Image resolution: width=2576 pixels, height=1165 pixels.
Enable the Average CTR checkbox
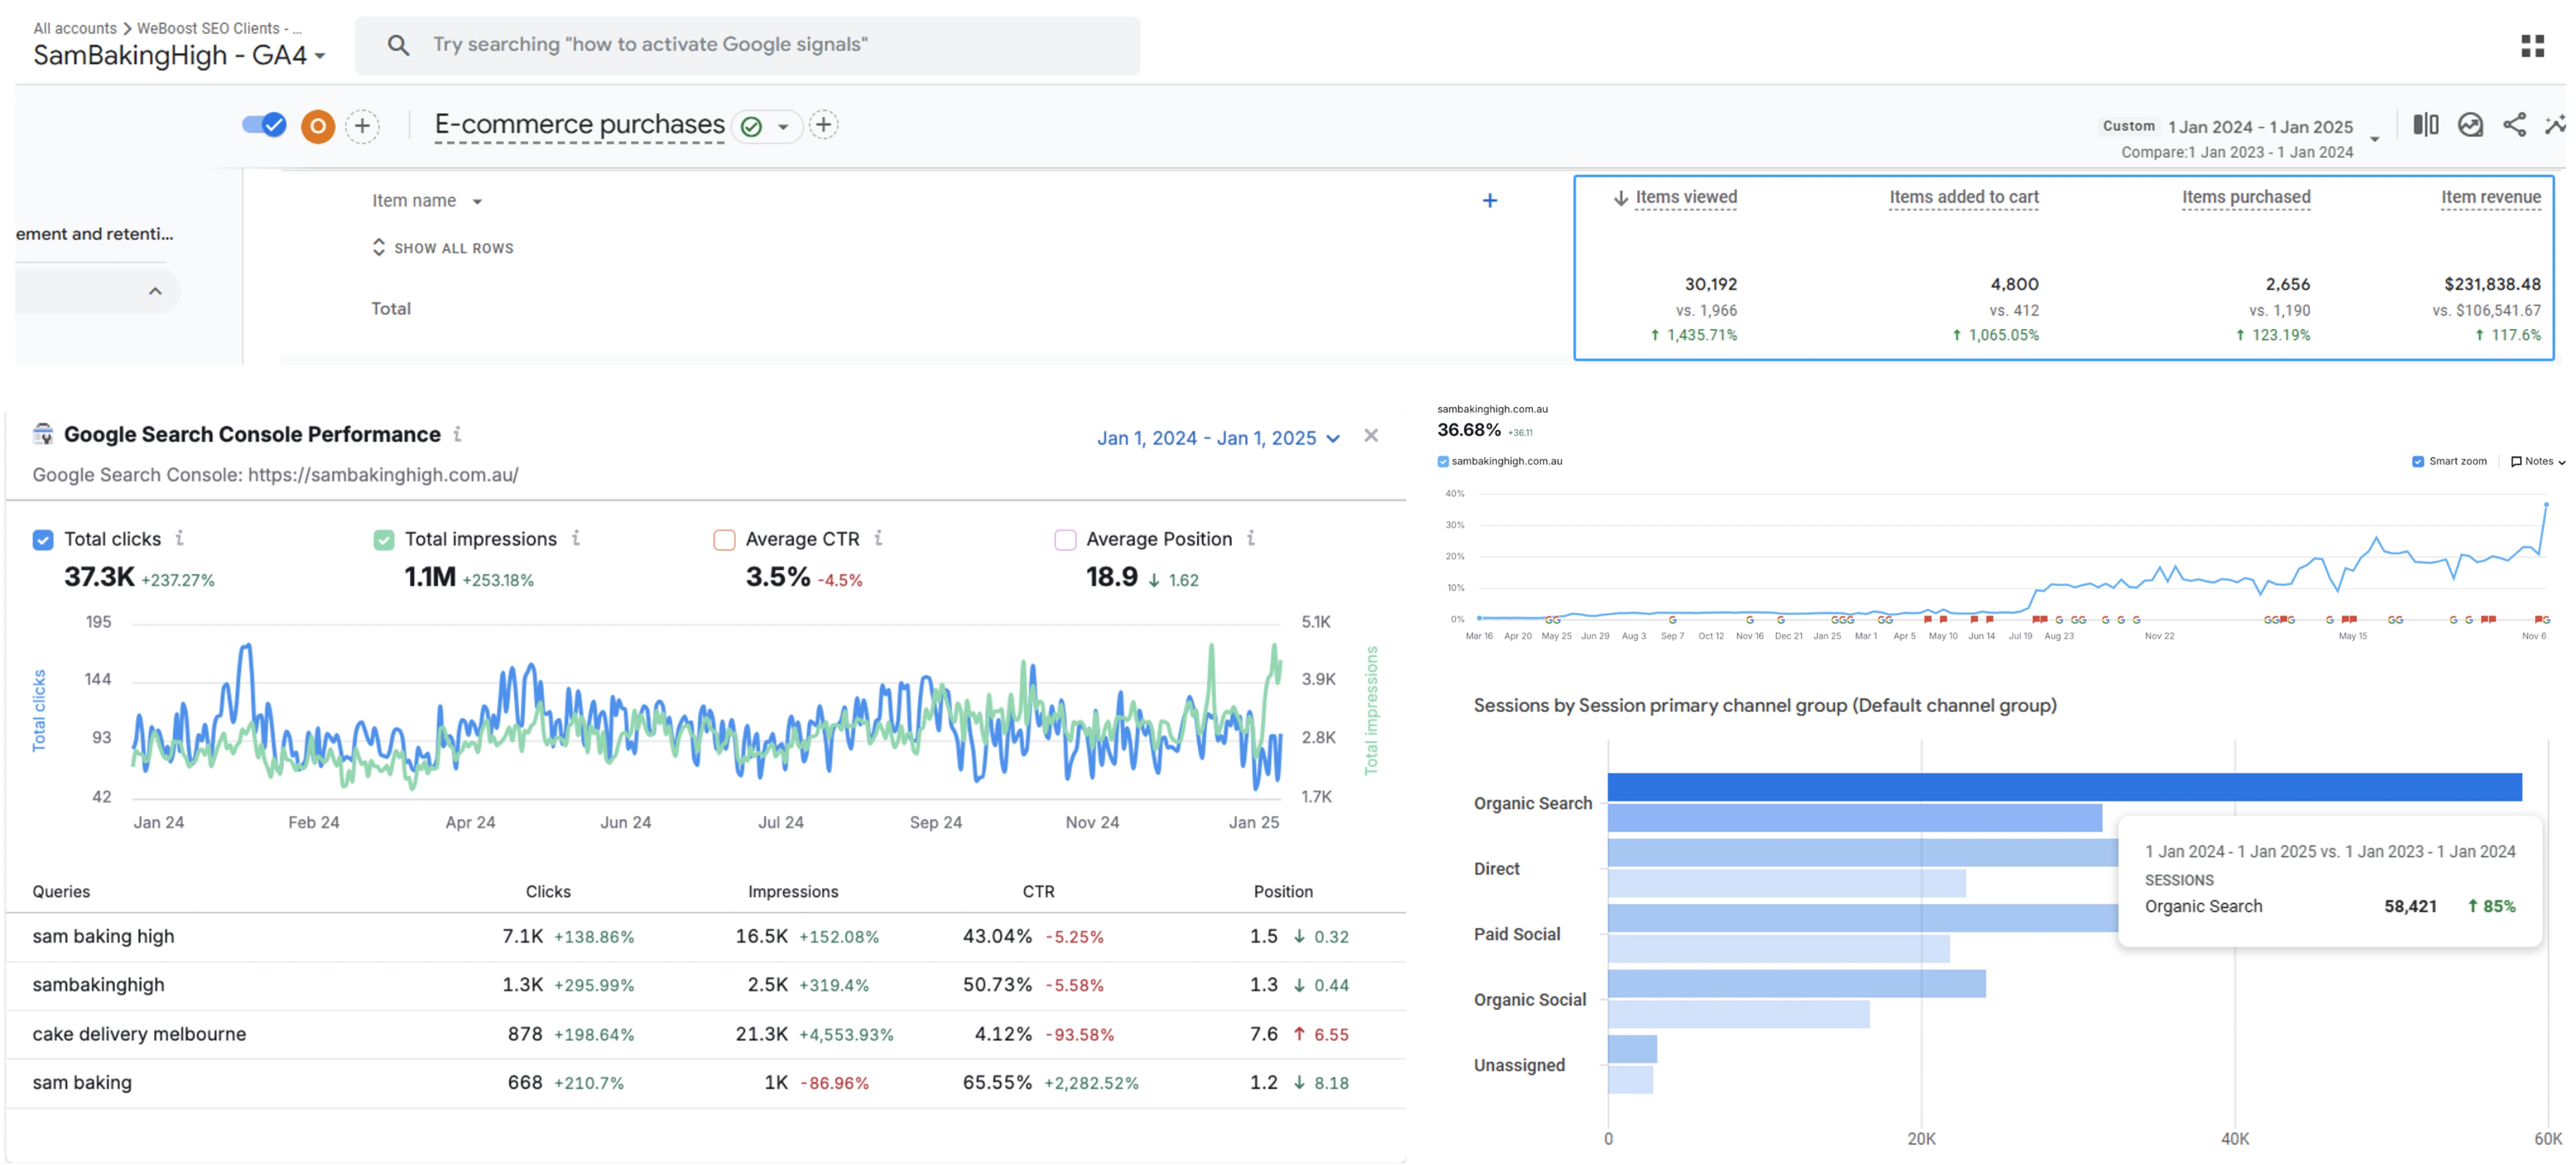(724, 540)
